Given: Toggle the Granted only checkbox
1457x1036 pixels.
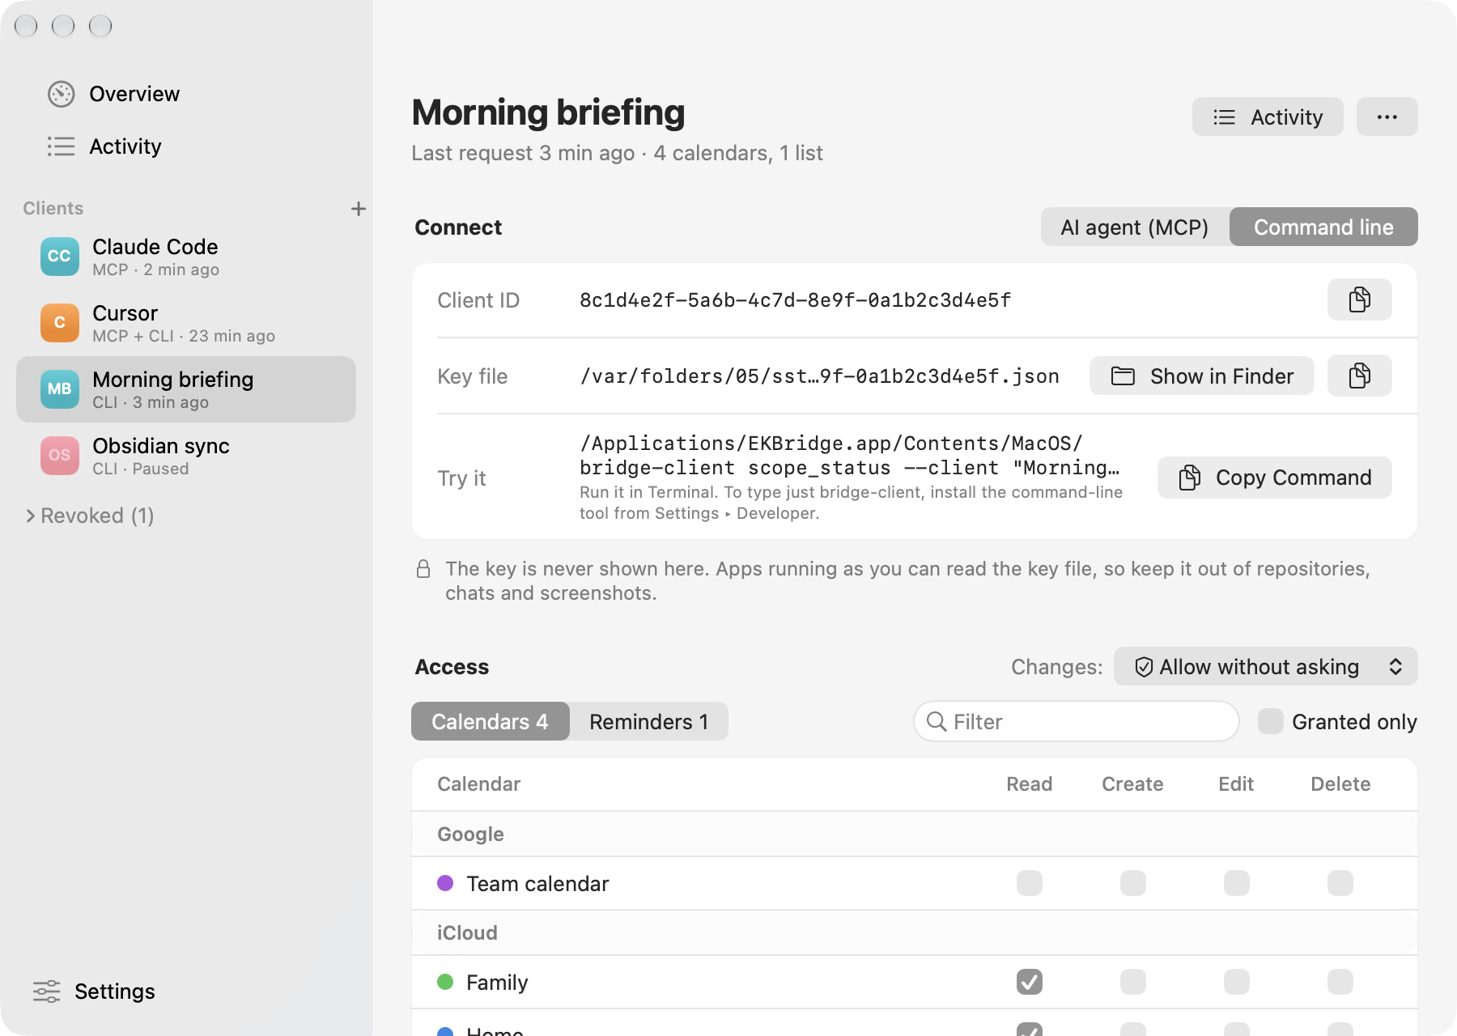Looking at the screenshot, I should coord(1271,721).
